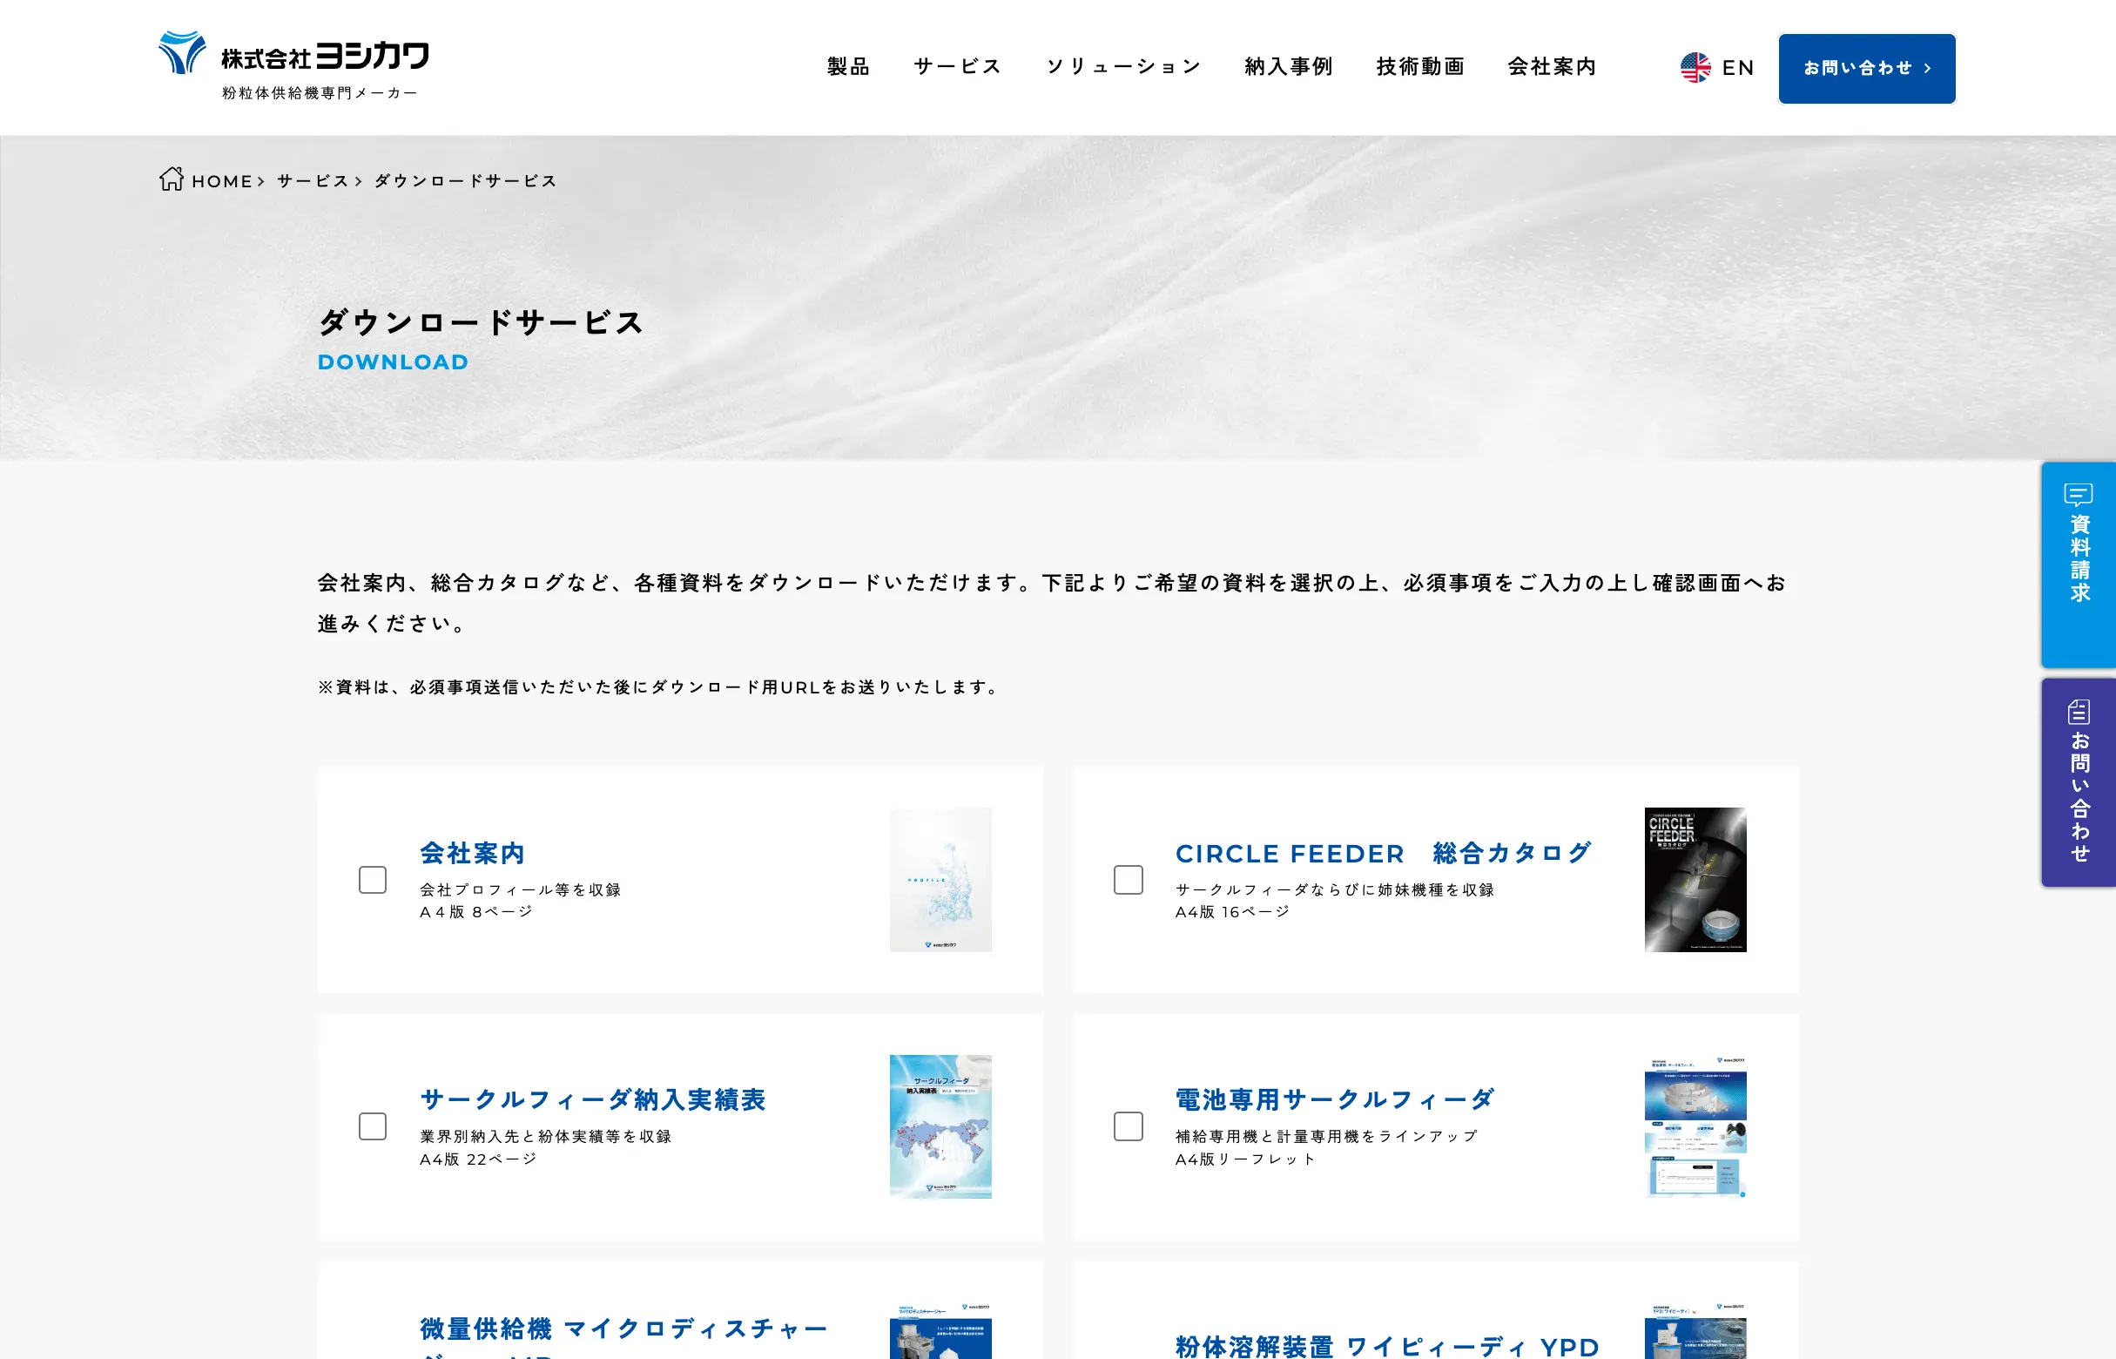Click '業界別納入先と粉体実績等を収録' description
The image size is (2116, 1359).
(x=546, y=1137)
